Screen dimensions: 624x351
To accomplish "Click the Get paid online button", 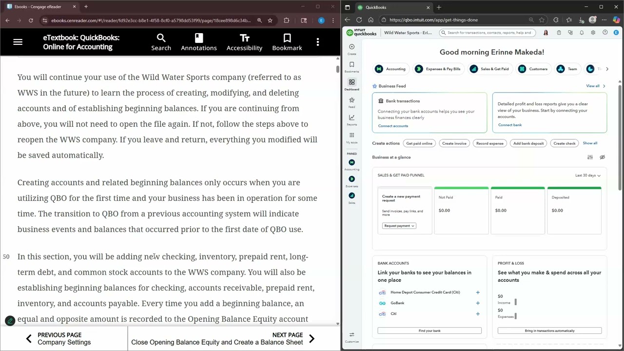I will [x=419, y=143].
